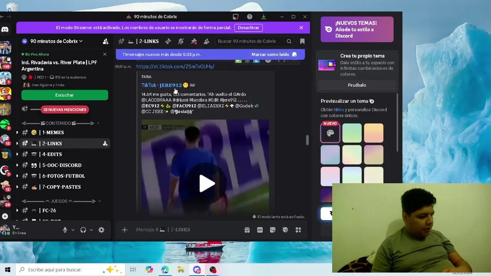Expand 4-EDITS channel threads arrow

pos(17,154)
